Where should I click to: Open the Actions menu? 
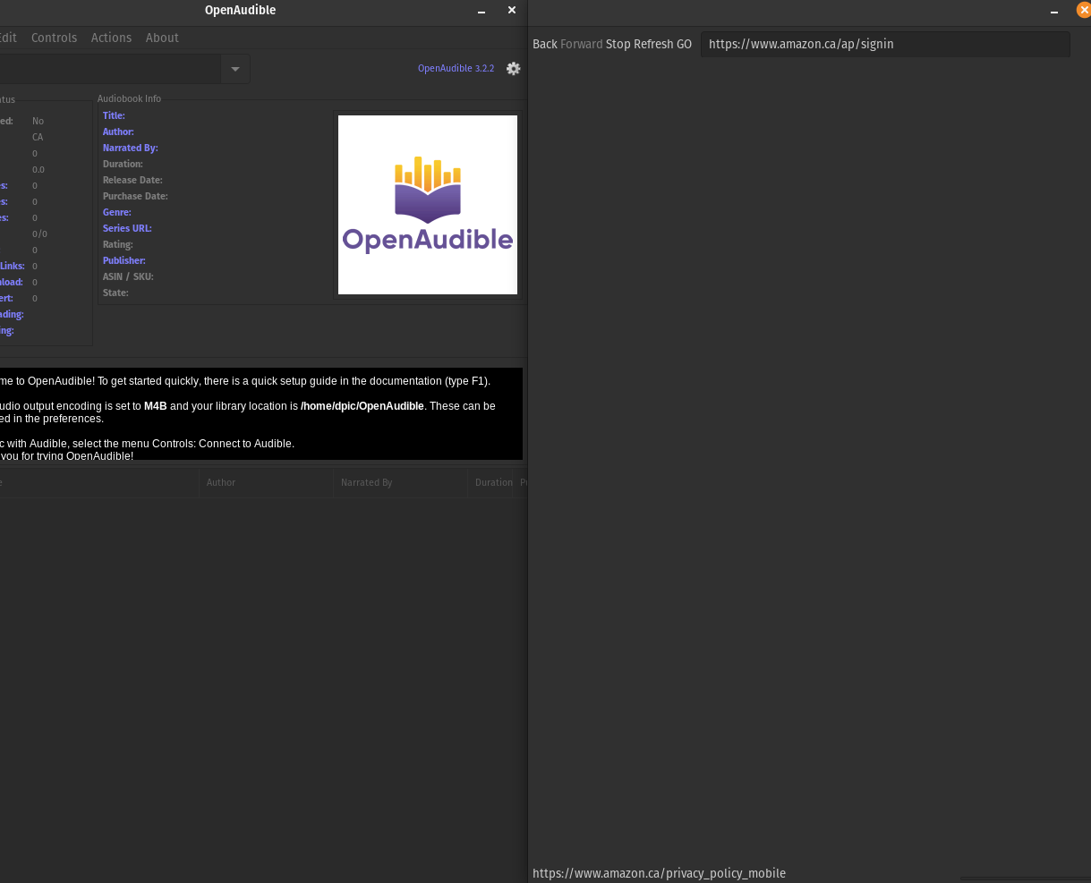click(x=111, y=38)
